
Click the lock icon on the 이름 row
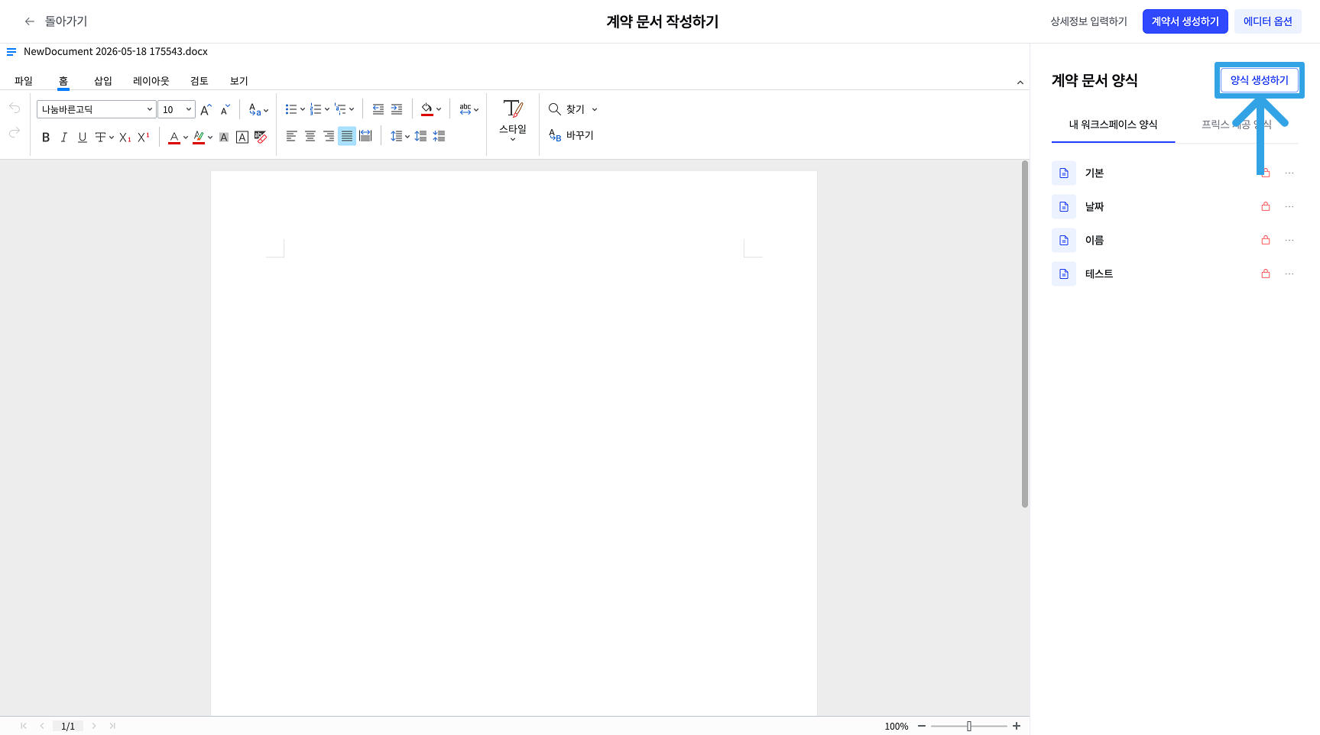(1266, 240)
